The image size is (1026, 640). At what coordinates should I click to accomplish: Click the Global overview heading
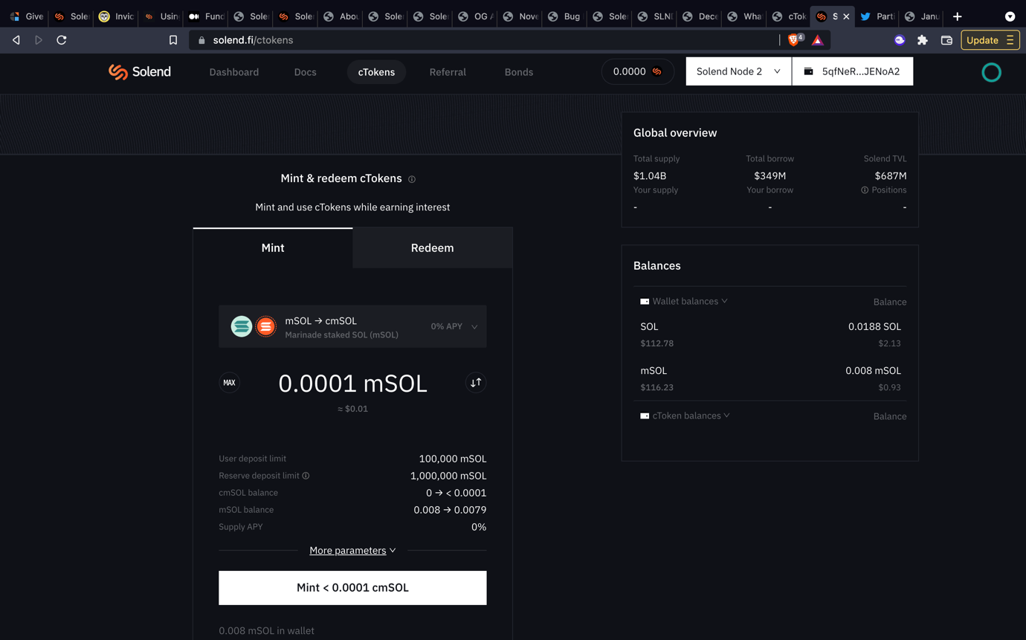coord(675,132)
